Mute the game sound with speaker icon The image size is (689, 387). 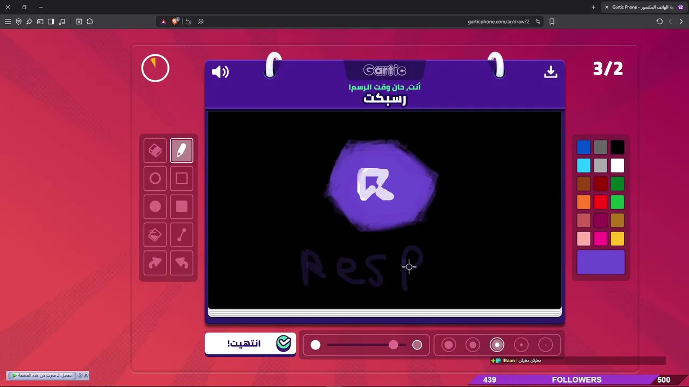pos(220,71)
